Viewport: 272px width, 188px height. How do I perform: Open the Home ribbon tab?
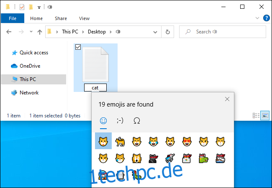[36, 18]
